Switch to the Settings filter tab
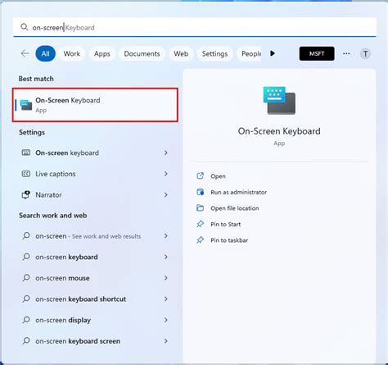The image size is (388, 365). tap(214, 53)
